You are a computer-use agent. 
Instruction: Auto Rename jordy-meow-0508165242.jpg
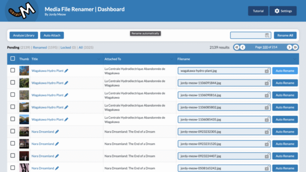[x=285, y=168]
